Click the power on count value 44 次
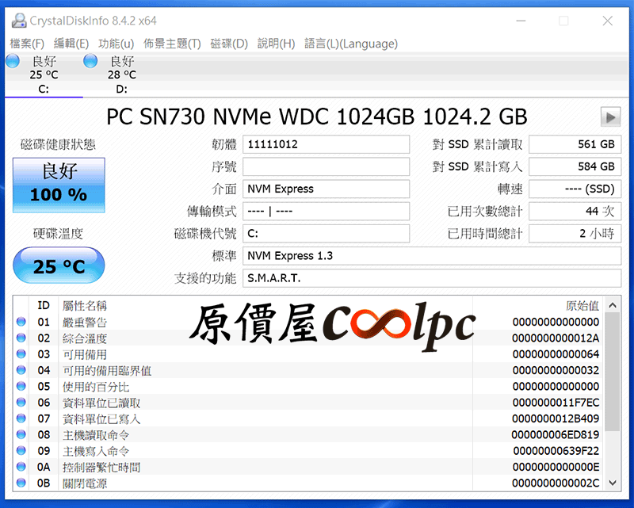 coord(575,211)
